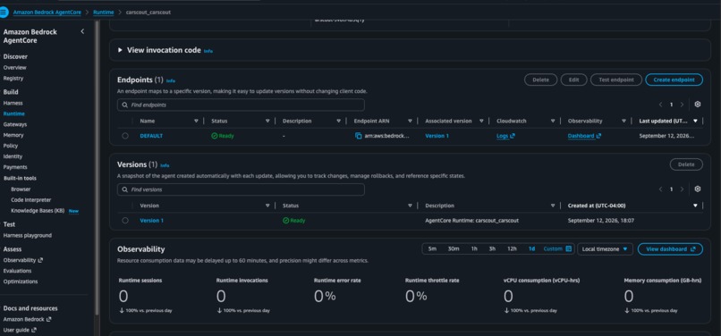721x336 pixels.
Task: Open Name column filter dropdown in Endpoints
Action: (196, 121)
